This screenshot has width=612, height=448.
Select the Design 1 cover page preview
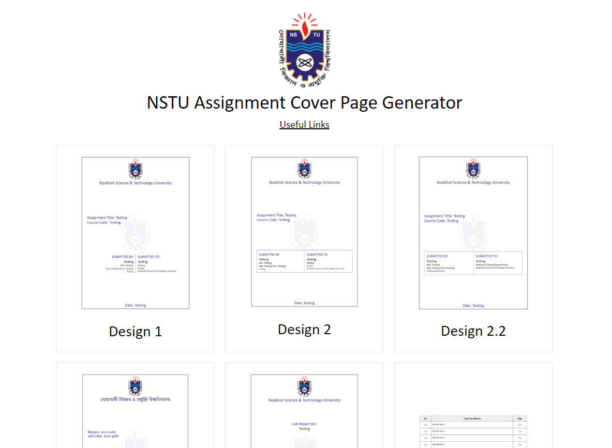136,233
